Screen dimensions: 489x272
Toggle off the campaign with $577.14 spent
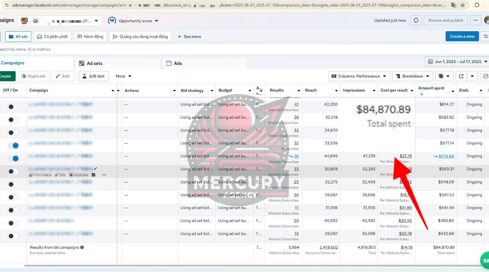(13, 145)
